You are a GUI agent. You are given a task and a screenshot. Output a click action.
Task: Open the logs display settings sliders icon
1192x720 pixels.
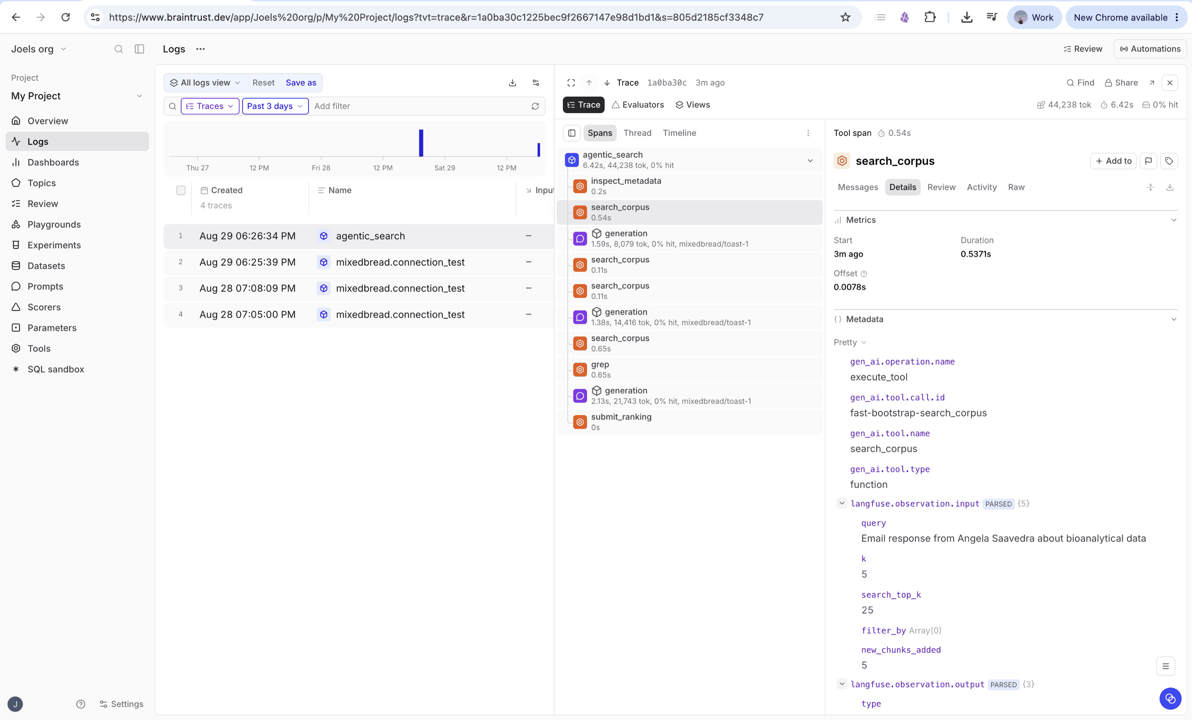(536, 83)
